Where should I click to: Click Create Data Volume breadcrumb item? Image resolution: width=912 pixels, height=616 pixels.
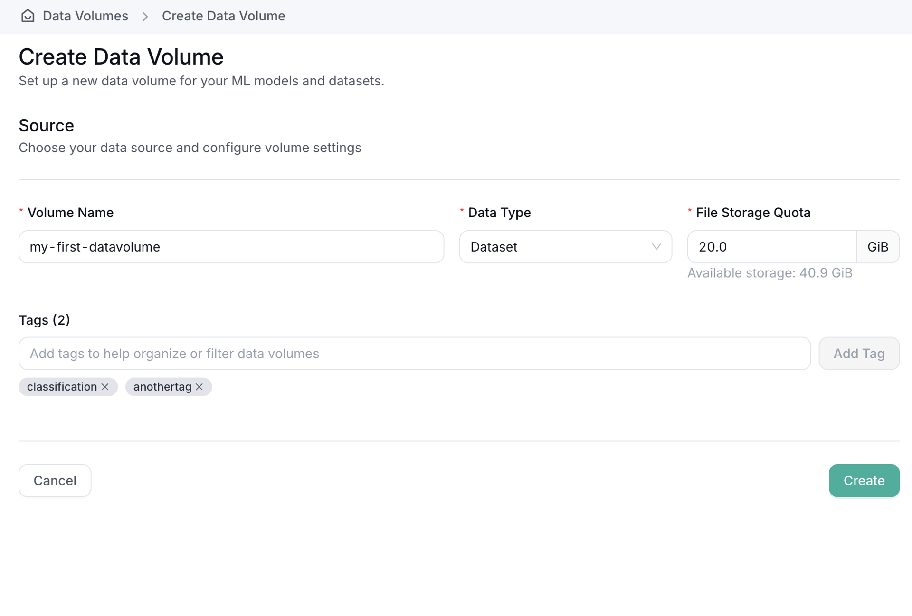point(223,16)
